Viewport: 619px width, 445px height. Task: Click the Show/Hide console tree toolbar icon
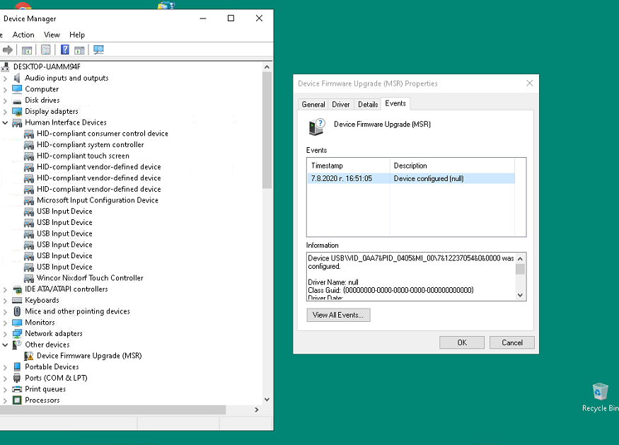(x=27, y=50)
